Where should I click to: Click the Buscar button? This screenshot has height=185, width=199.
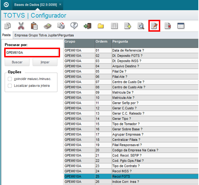click(x=17, y=62)
